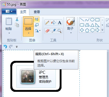Click the 管理员 text on canvas
Screen dimensions: 109x97
coord(44,77)
